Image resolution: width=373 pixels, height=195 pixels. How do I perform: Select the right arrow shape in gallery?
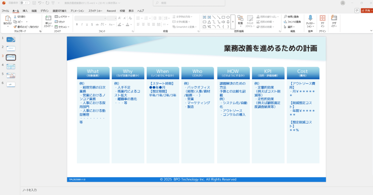(223, 22)
